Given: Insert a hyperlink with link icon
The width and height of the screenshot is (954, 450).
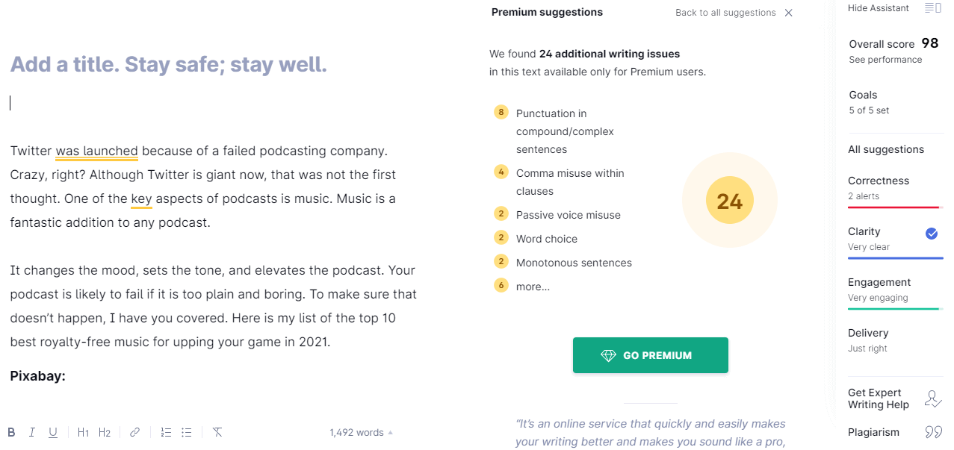Looking at the screenshot, I should 135,432.
